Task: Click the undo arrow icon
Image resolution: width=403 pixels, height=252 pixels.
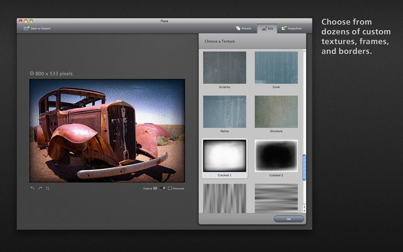Action: click(32, 188)
